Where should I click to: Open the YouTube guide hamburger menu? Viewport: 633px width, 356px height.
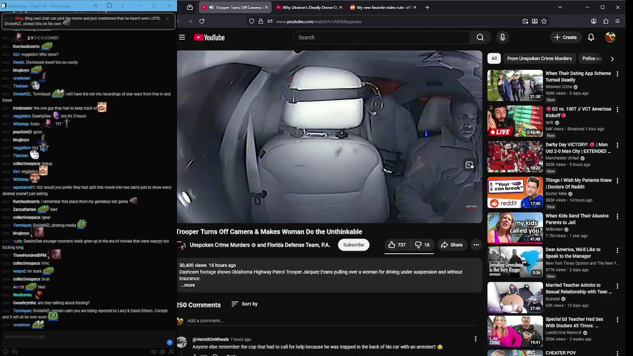click(182, 38)
